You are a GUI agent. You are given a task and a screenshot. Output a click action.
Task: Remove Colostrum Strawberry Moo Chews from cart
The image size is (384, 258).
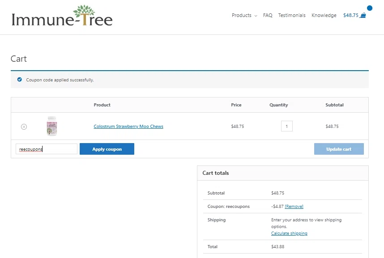tap(24, 127)
